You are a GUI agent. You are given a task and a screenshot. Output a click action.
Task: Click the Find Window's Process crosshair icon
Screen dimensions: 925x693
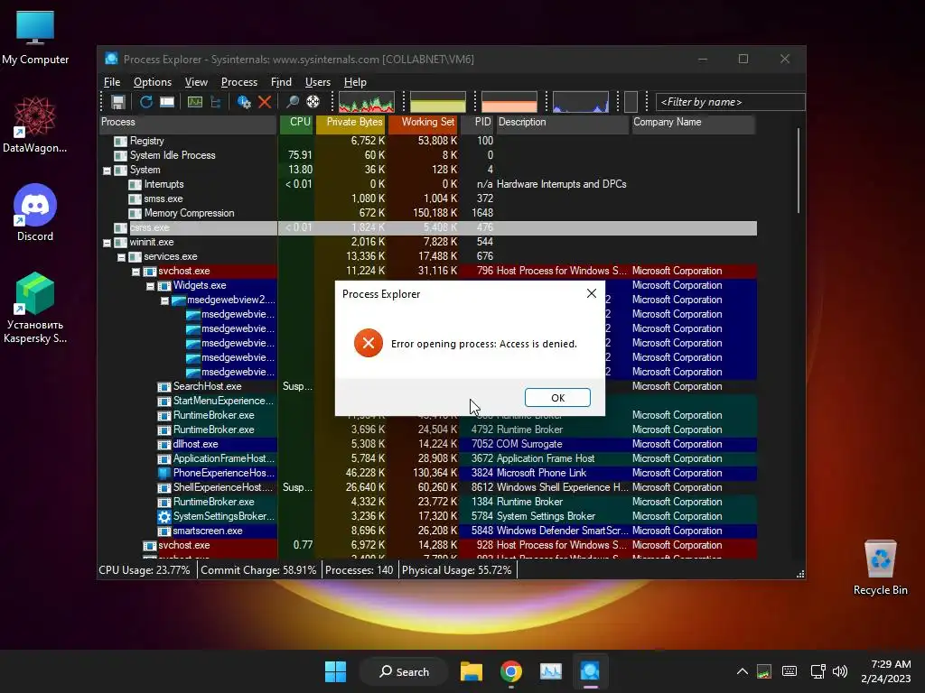[313, 102]
